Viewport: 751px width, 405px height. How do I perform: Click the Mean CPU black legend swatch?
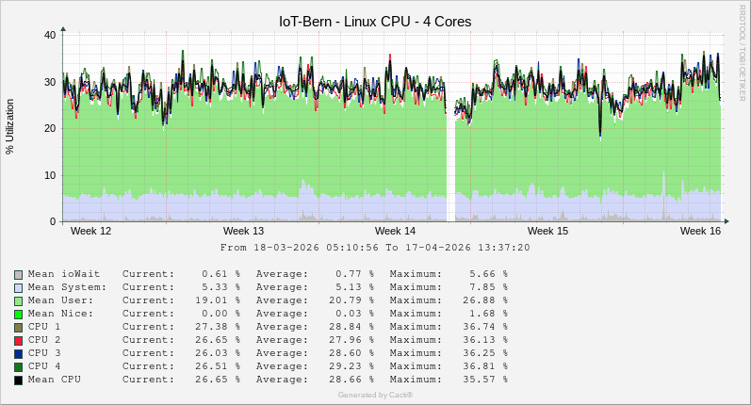point(18,380)
